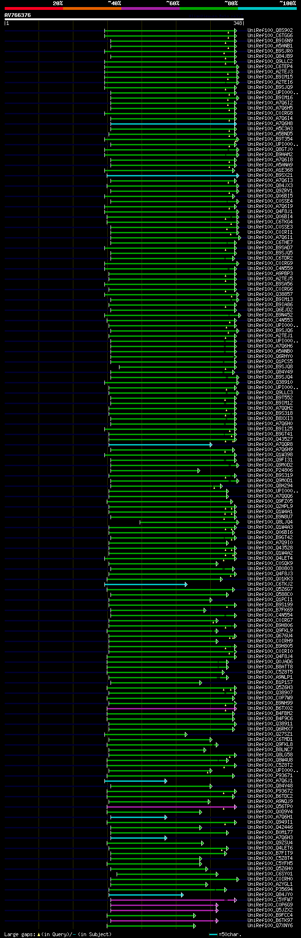Image resolution: width=301 pixels, height=938 pixels.
Task: Select UniRef100_A7QQR8 label
Action: coord(270,444)
